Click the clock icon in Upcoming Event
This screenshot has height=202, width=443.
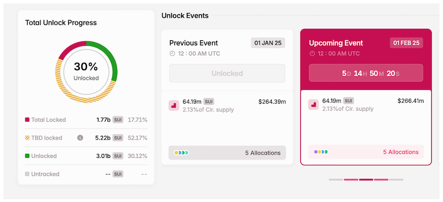point(312,54)
